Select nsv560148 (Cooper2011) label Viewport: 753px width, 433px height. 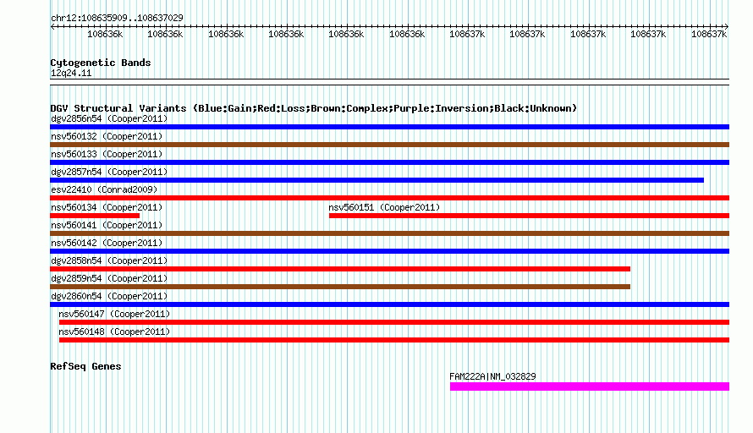(x=114, y=332)
